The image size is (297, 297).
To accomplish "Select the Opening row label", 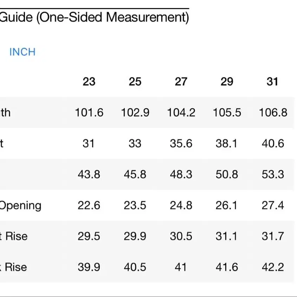I will click(x=20, y=205).
